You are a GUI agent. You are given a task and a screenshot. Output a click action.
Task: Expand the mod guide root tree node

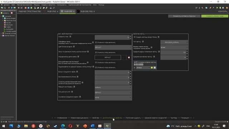pyautogui.click(x=1, y=16)
